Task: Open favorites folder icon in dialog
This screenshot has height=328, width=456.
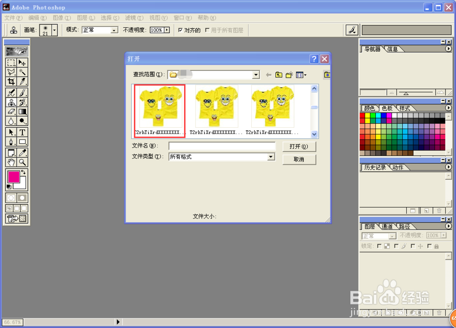Action: (327, 75)
